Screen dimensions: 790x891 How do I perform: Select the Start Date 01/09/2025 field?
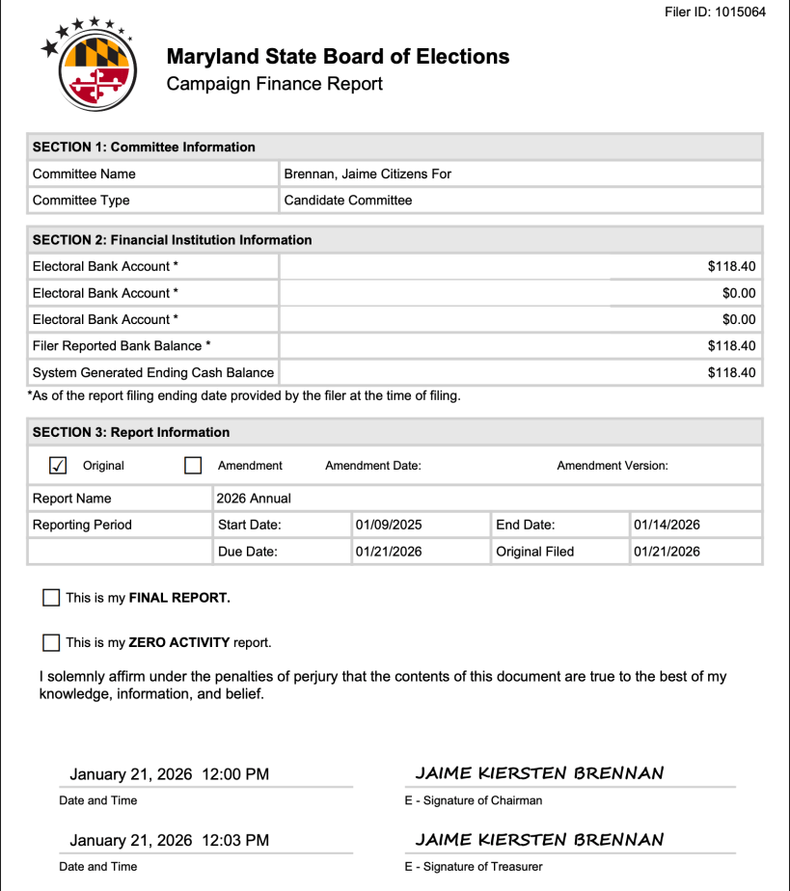pyautogui.click(x=420, y=526)
